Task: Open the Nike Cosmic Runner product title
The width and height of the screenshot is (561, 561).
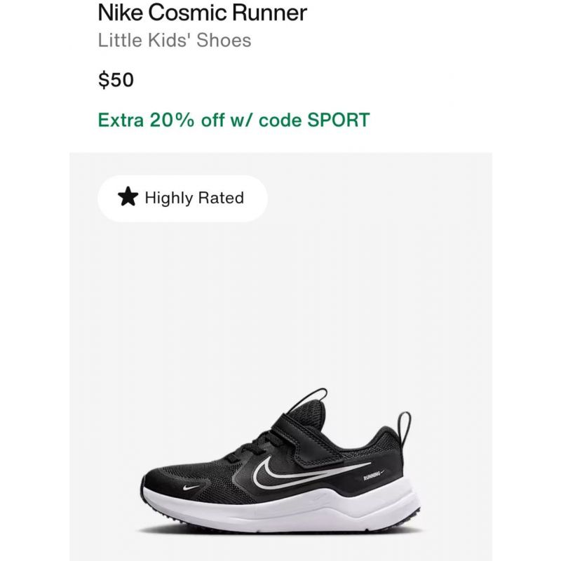Action: coord(202,13)
